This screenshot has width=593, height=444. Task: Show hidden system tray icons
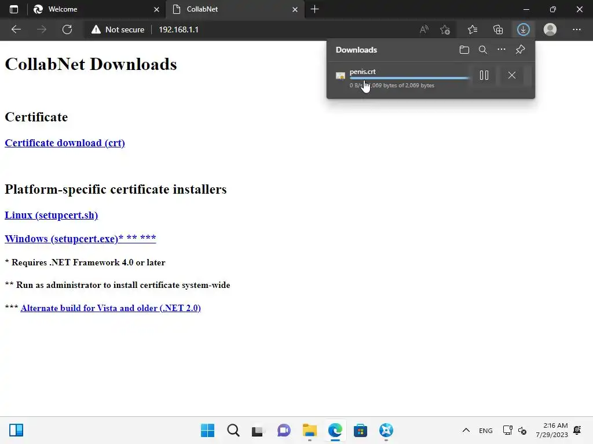tap(466, 430)
